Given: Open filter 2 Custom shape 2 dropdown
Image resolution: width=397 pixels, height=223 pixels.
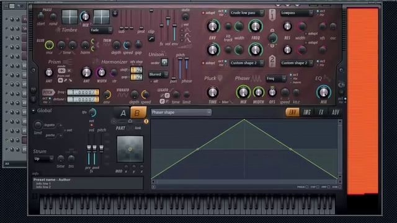Looking at the screenshot, I should click(x=247, y=63).
